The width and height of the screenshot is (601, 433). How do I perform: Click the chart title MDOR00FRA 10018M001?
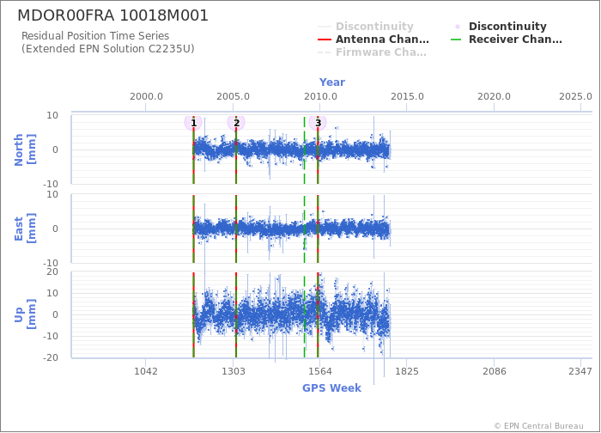point(113,15)
